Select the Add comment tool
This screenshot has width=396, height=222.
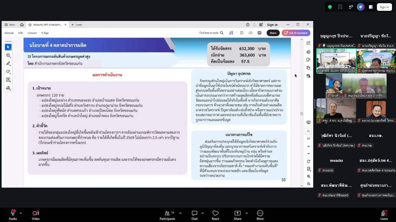[x=8, y=55]
